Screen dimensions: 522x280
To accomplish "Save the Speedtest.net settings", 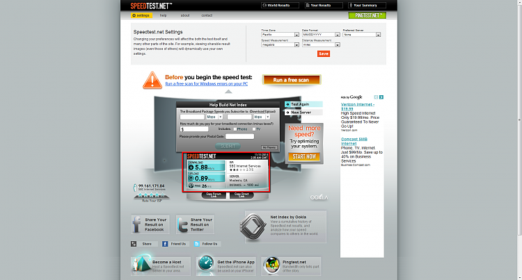I will [324, 53].
